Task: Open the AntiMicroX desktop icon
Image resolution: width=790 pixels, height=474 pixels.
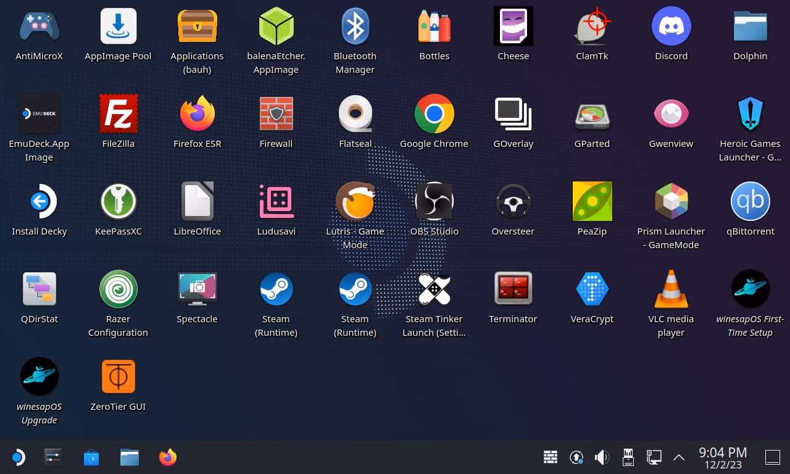Action: point(39,26)
